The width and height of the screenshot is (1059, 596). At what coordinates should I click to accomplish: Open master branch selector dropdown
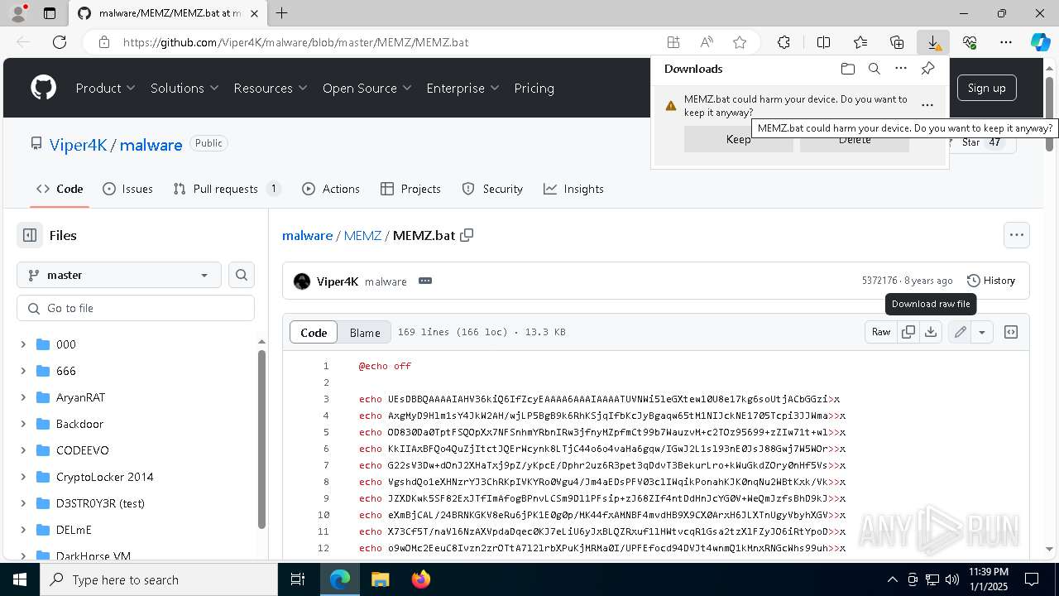coord(118,275)
